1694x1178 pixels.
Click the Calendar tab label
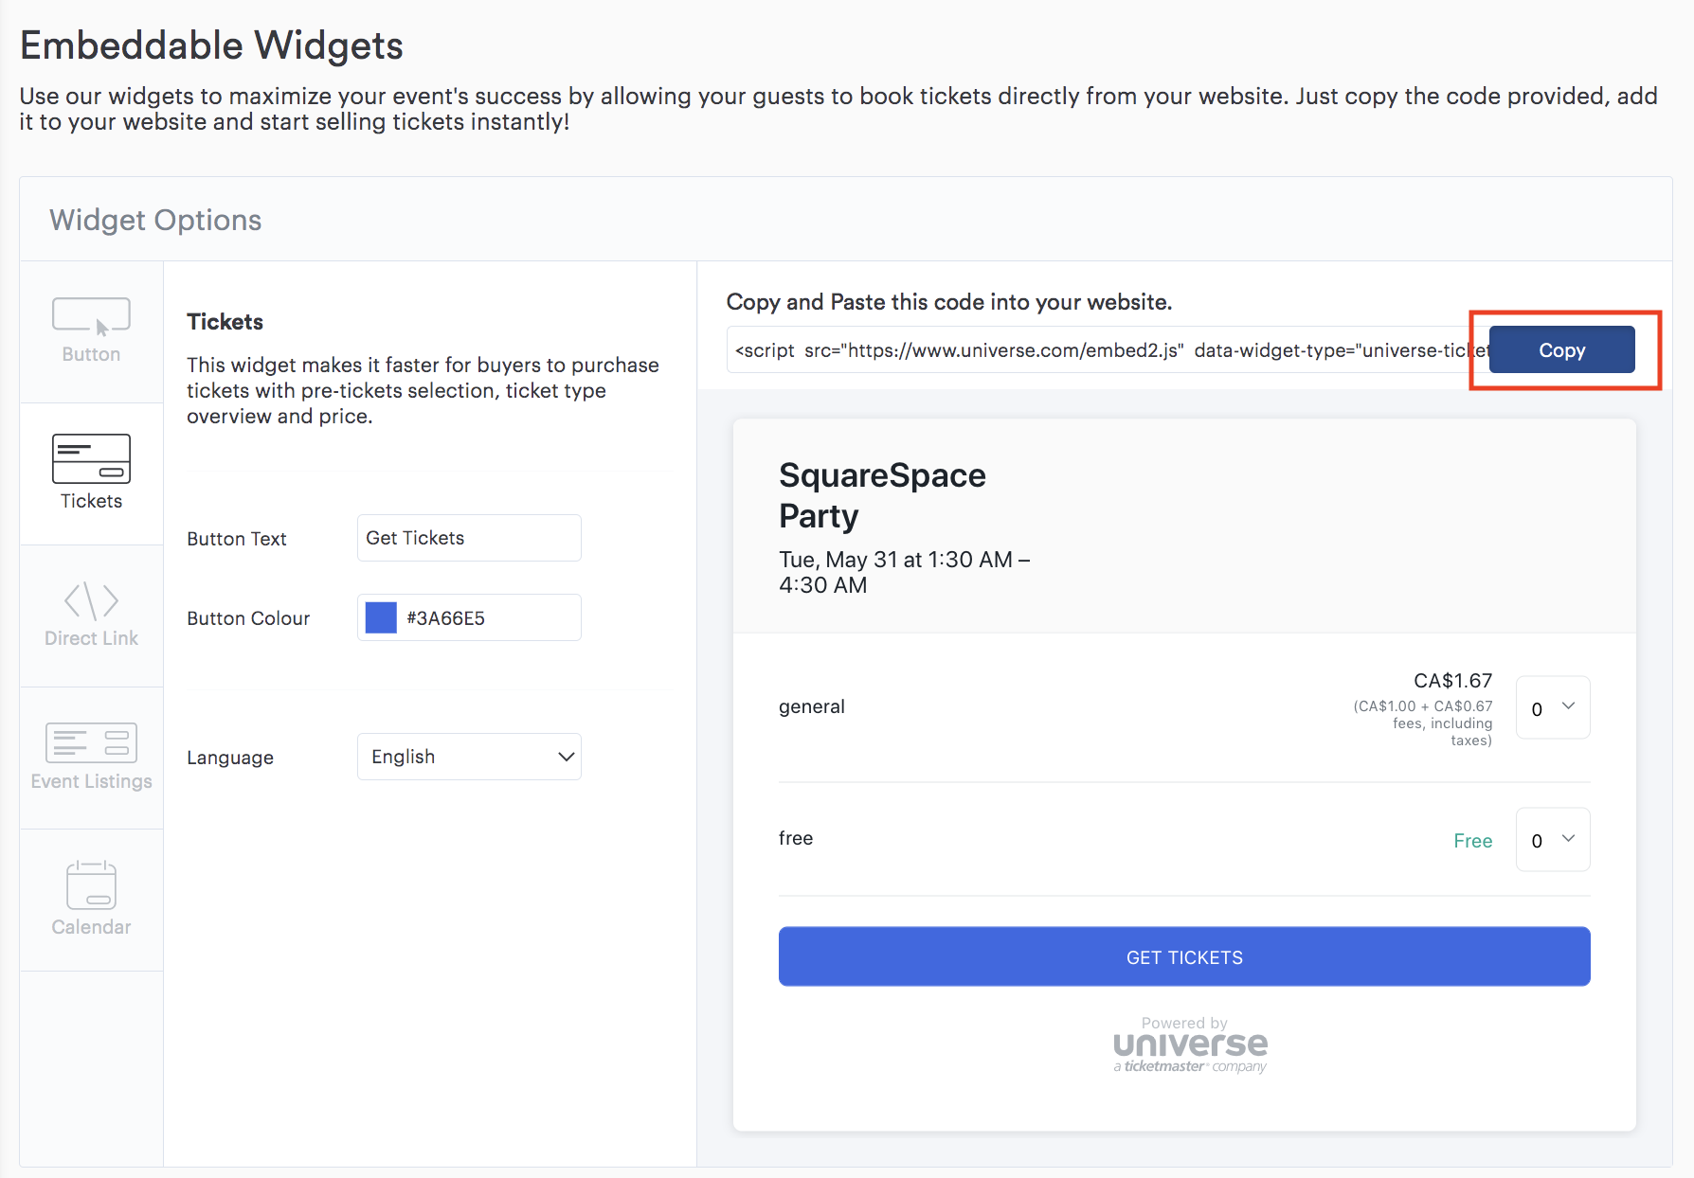(91, 927)
